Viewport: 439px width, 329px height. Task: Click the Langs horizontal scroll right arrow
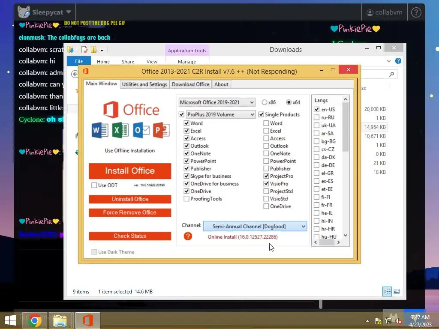pyautogui.click(x=339, y=242)
